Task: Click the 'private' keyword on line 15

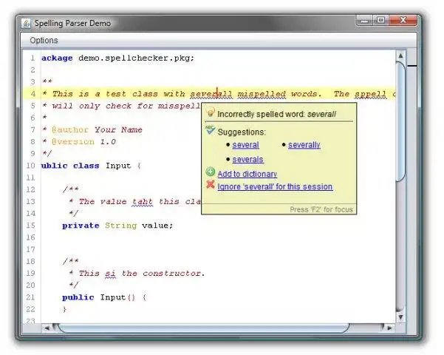Action: [x=81, y=226]
